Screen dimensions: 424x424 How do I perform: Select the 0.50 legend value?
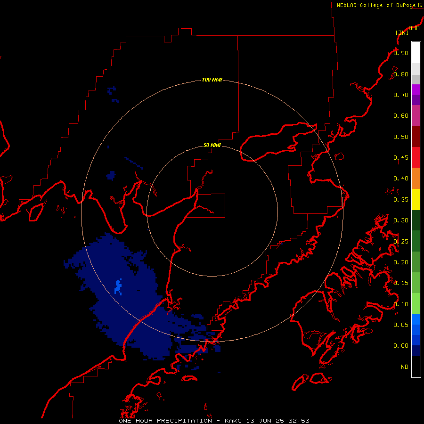(x=401, y=137)
